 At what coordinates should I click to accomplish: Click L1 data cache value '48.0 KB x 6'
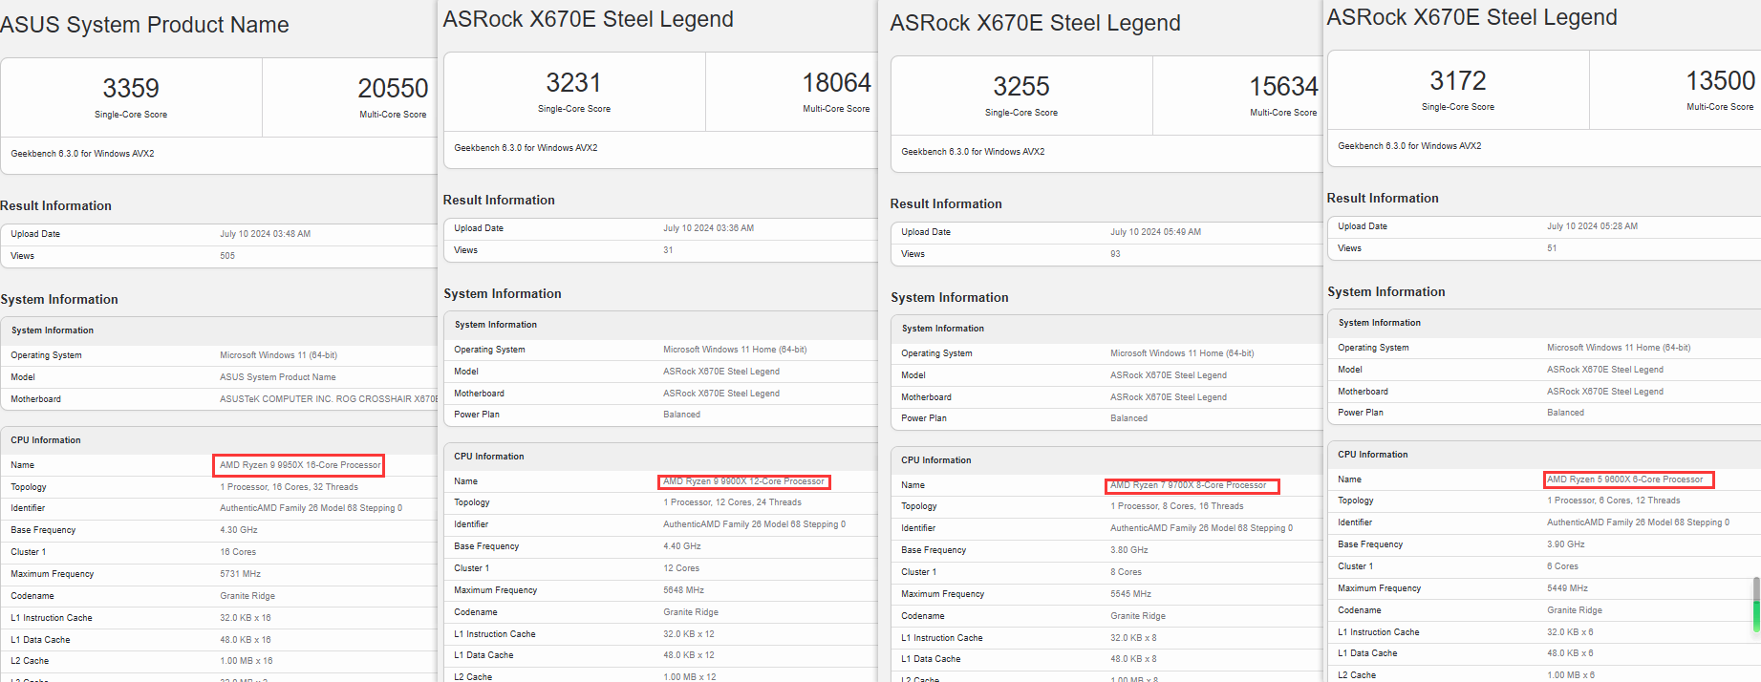pos(1570,653)
